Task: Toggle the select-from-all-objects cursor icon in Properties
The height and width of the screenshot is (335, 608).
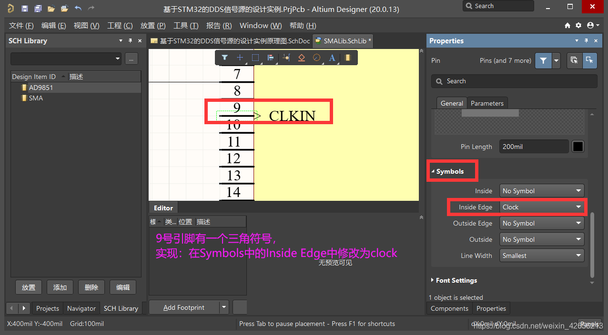Action: tap(574, 60)
